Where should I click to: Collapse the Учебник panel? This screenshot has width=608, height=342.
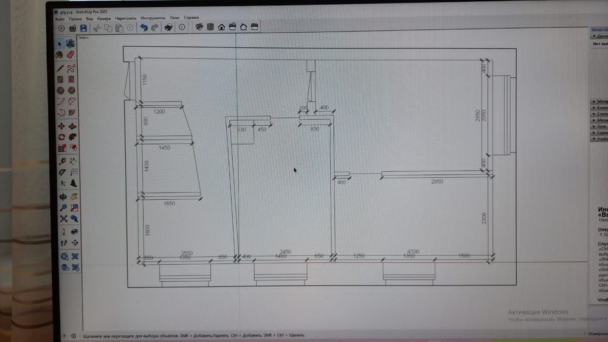point(599,139)
